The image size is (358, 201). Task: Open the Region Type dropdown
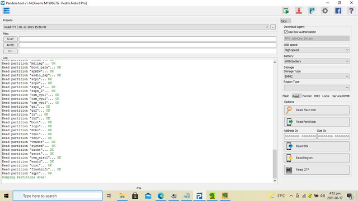coord(317,88)
